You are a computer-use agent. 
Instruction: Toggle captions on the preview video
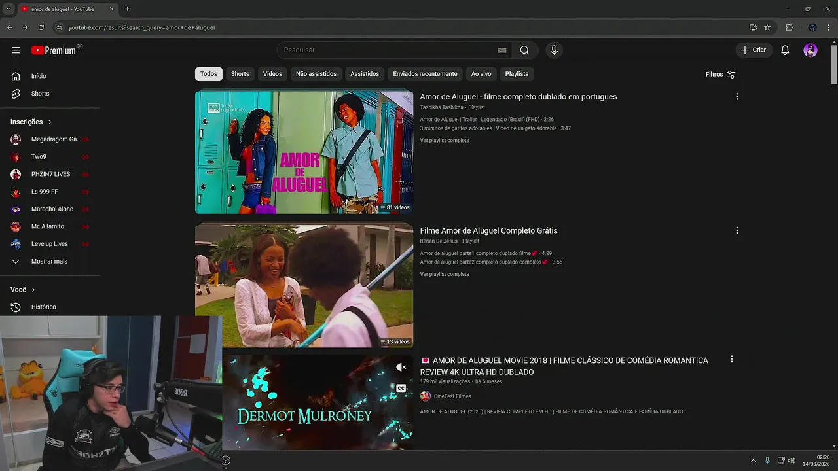pyautogui.click(x=401, y=388)
